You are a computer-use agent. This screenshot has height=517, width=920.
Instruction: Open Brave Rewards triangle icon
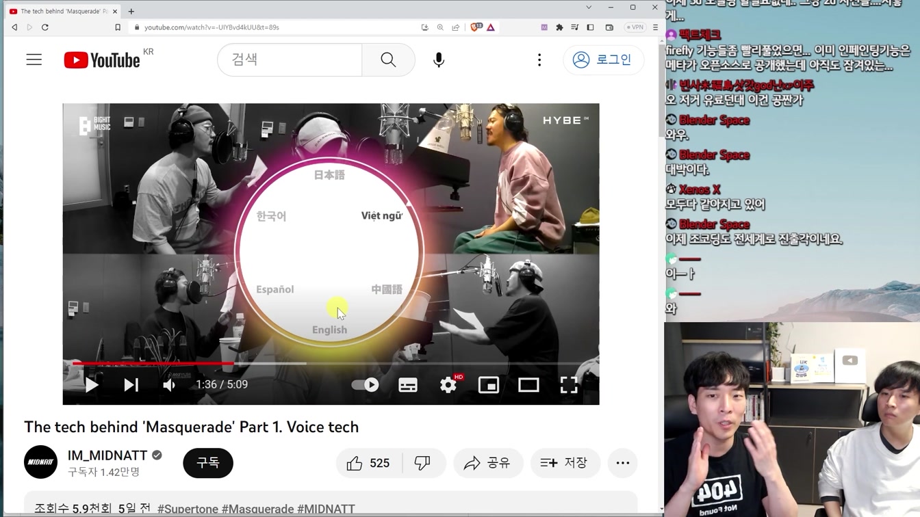491,27
